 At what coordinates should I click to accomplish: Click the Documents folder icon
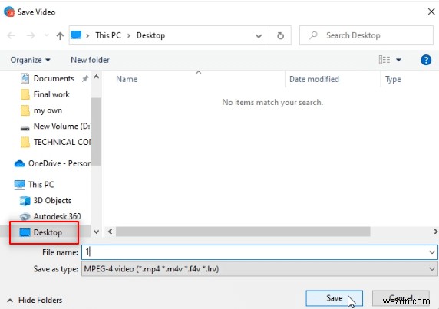[x=25, y=78]
